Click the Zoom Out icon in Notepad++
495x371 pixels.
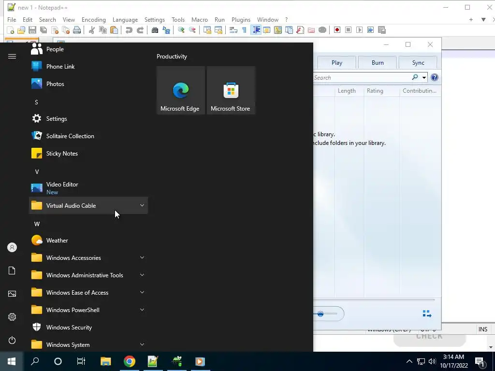tap(192, 30)
